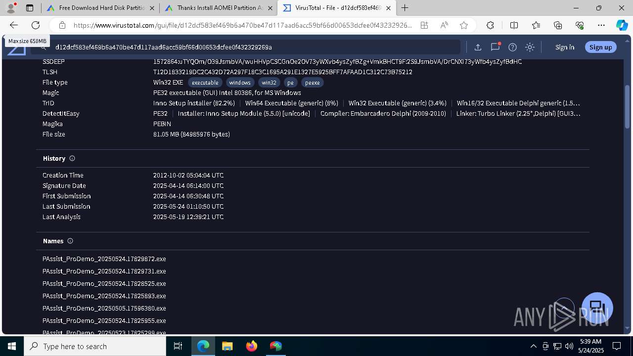The height and width of the screenshot is (356, 633).
Task: Close the VirusTotal tab
Action: 389,8
